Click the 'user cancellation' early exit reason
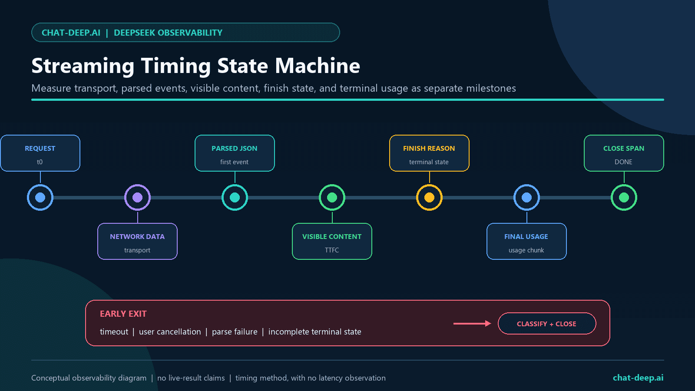Screen dimensions: 695x391 (x=170, y=331)
